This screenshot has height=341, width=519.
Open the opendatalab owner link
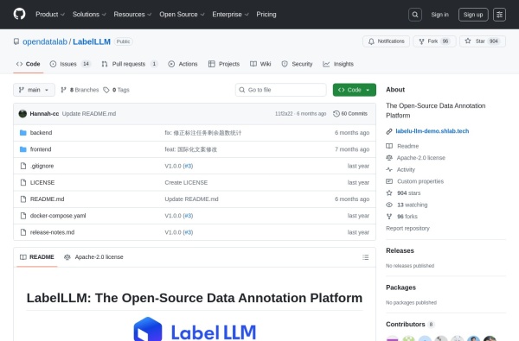point(45,41)
